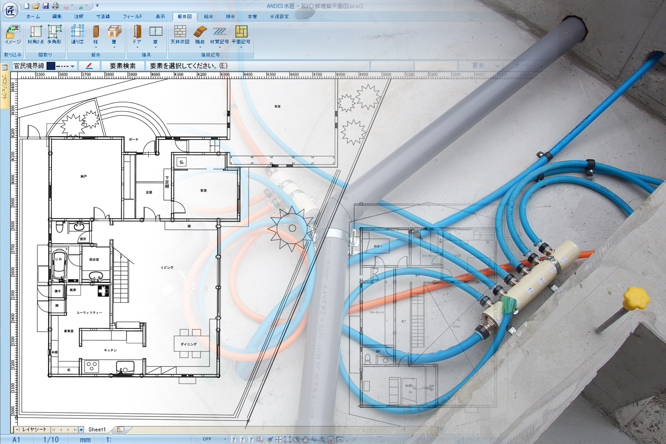The image size is (666, 444).
Task: Click the add new sheet tab icon
Action: pos(120,430)
